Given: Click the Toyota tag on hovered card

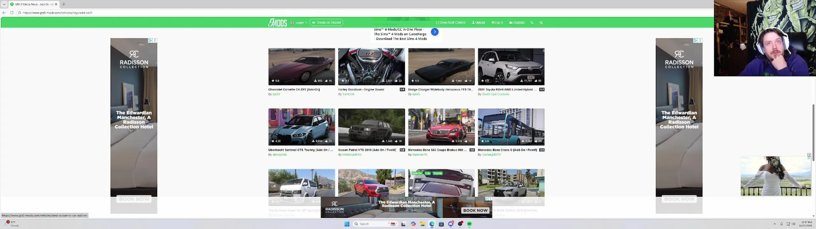Looking at the screenshot, I should point(438,173).
